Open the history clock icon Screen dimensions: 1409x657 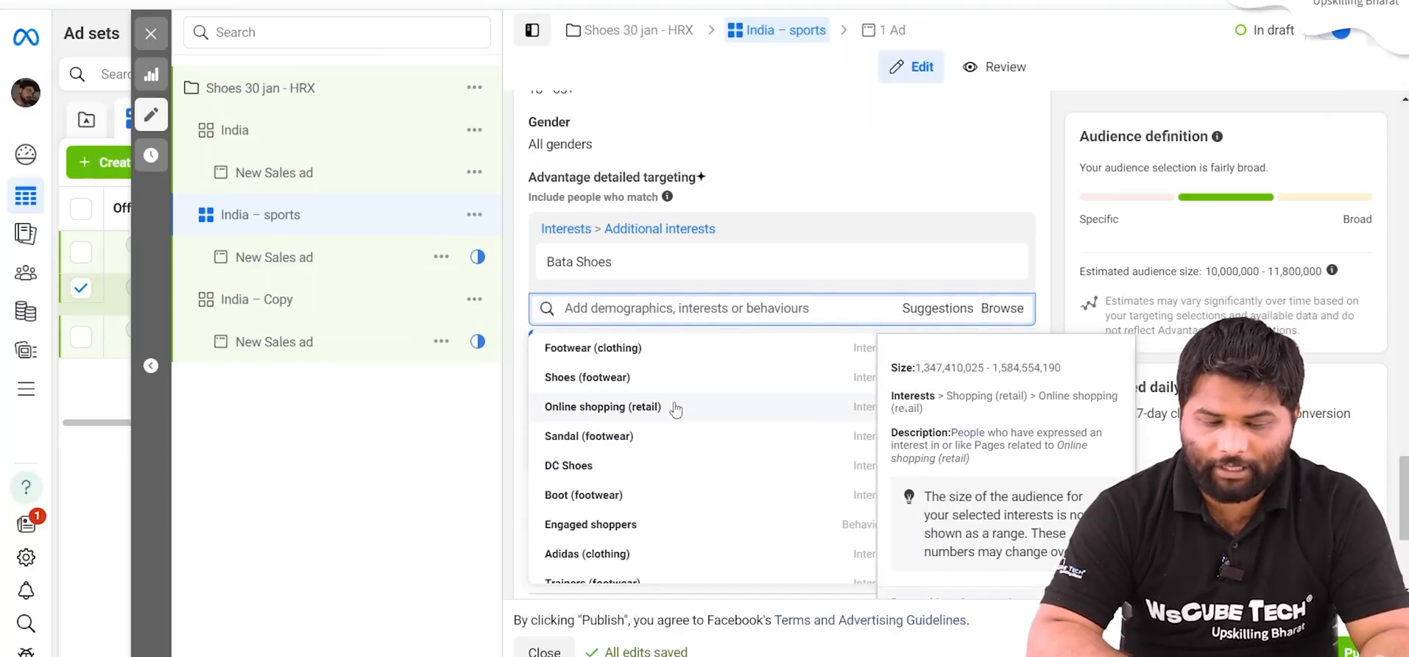pos(151,155)
